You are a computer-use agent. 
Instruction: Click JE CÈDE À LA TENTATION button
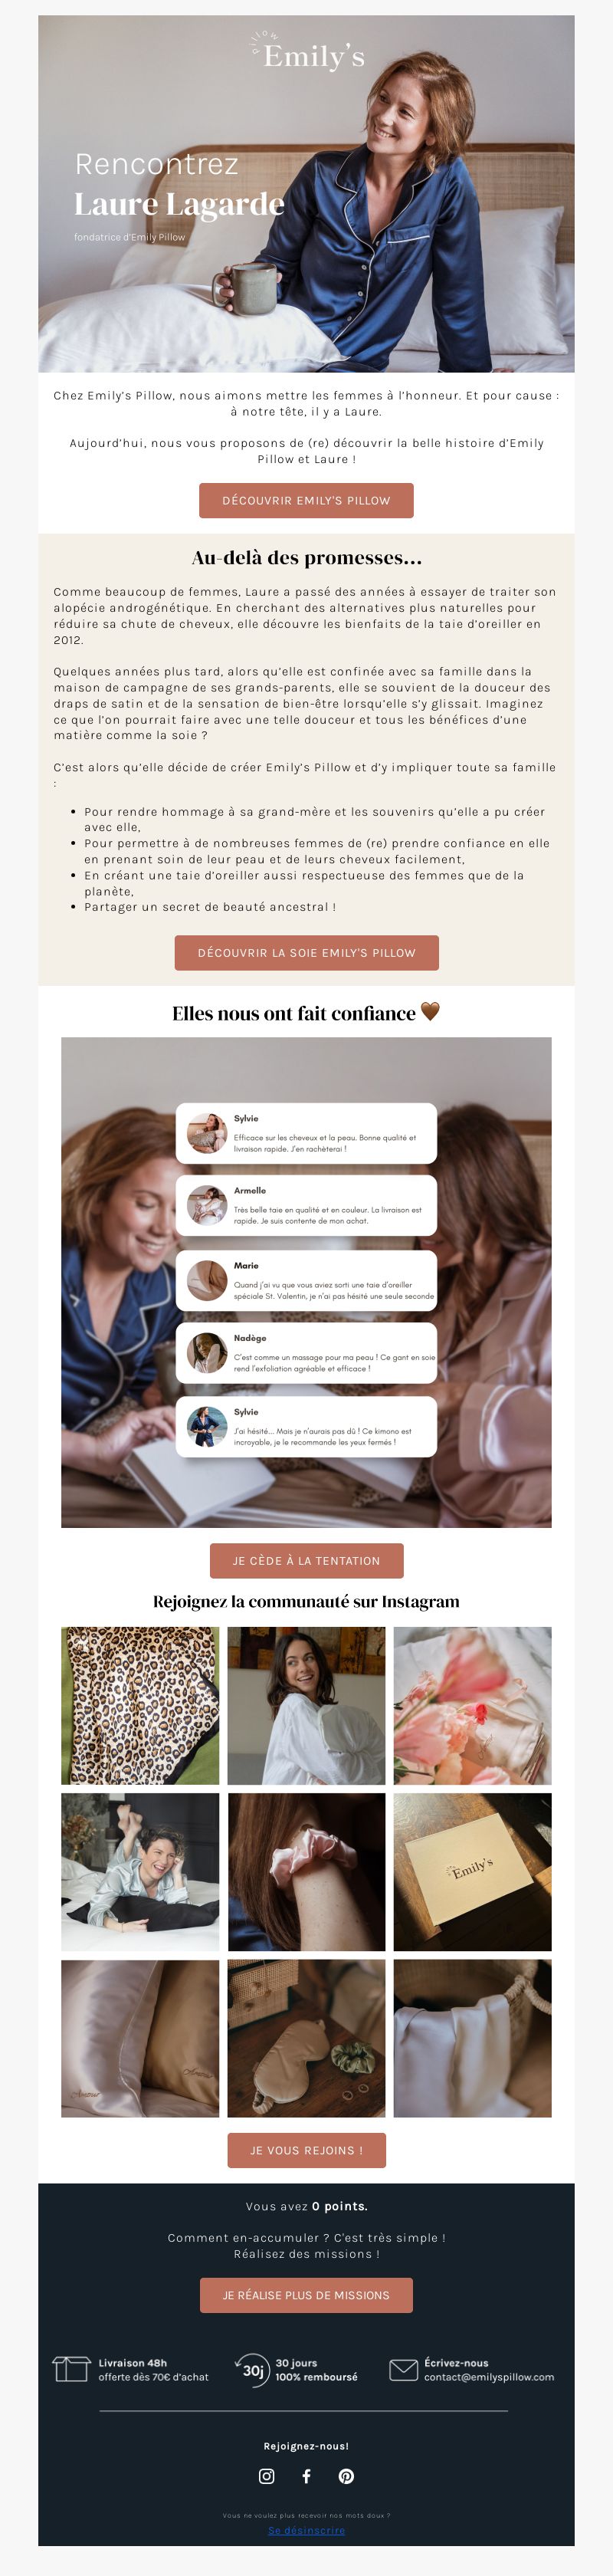[x=306, y=1560]
